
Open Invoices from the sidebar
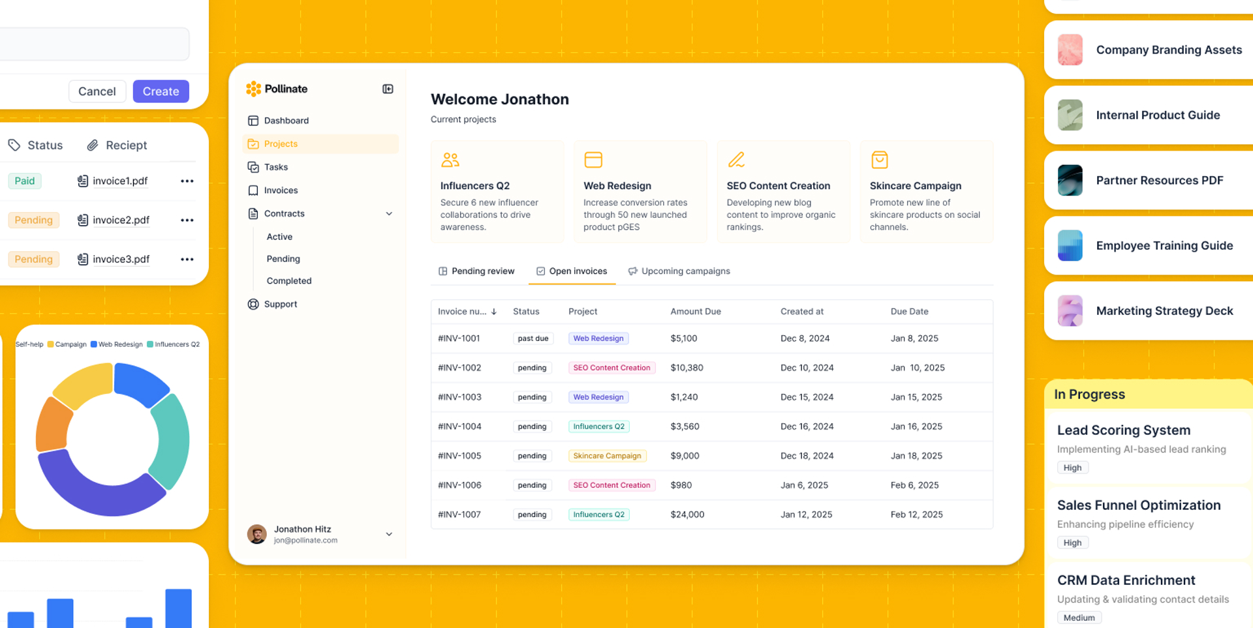click(281, 190)
